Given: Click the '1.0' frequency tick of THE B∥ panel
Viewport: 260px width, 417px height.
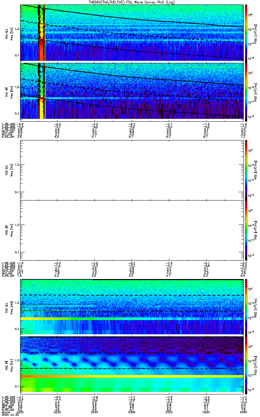Looking at the screenshot, I should click(17, 360).
